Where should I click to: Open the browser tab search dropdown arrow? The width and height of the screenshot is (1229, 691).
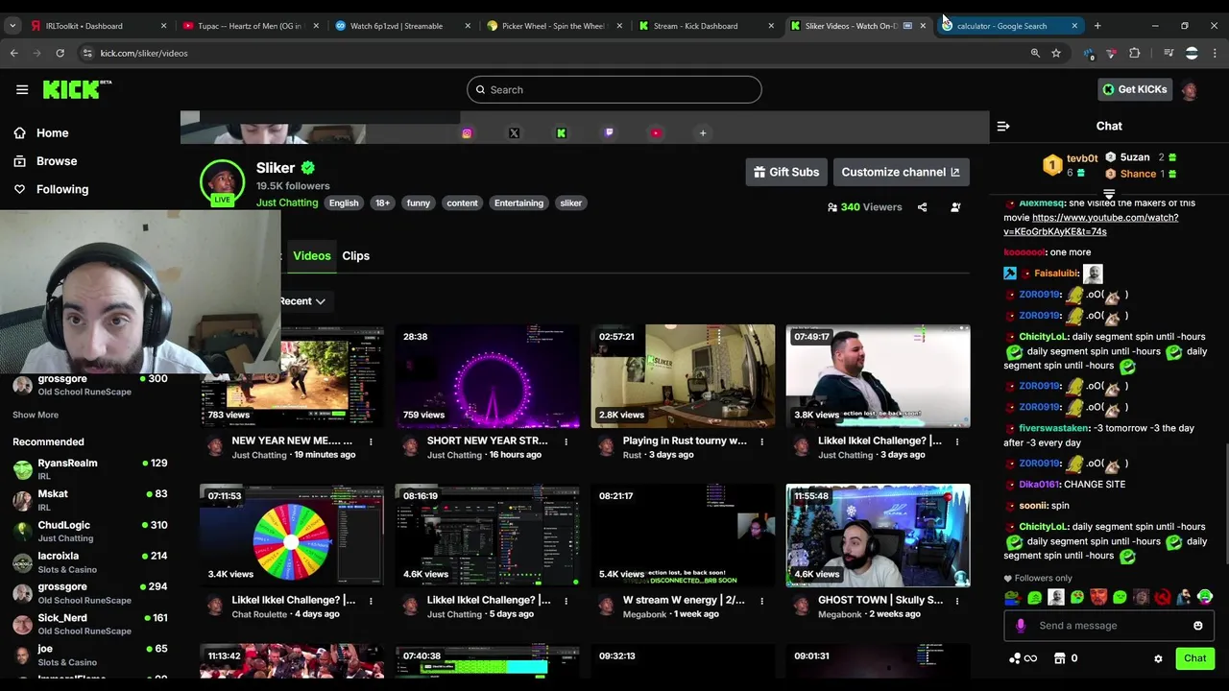pyautogui.click(x=12, y=26)
